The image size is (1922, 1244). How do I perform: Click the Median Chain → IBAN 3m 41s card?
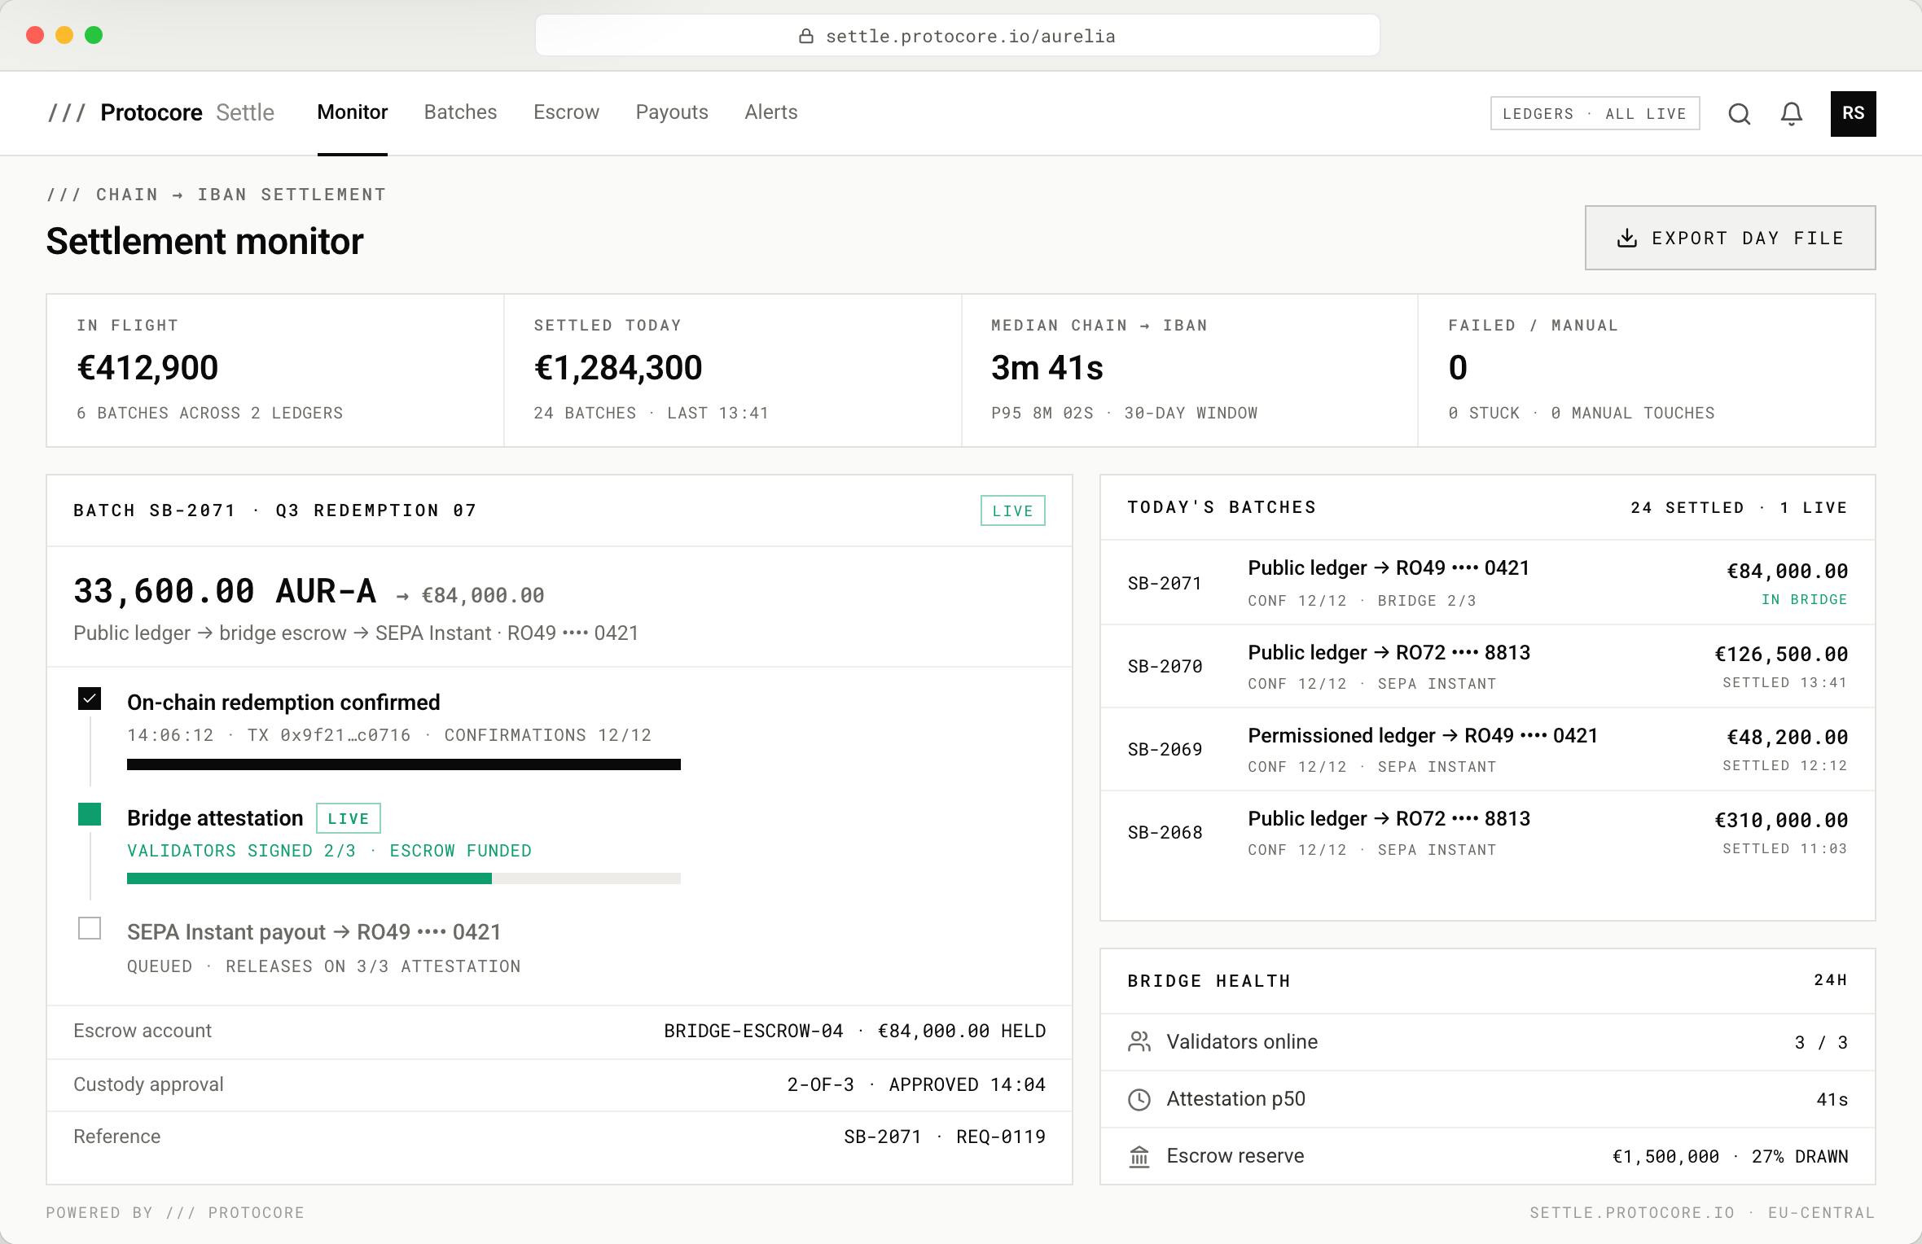pos(1190,370)
